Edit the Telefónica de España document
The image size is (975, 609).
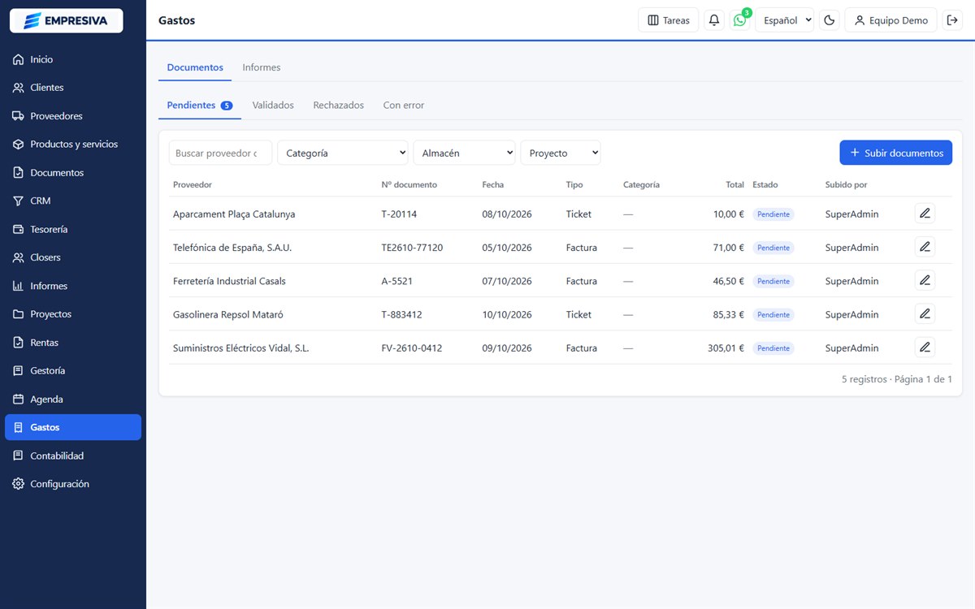click(x=925, y=247)
